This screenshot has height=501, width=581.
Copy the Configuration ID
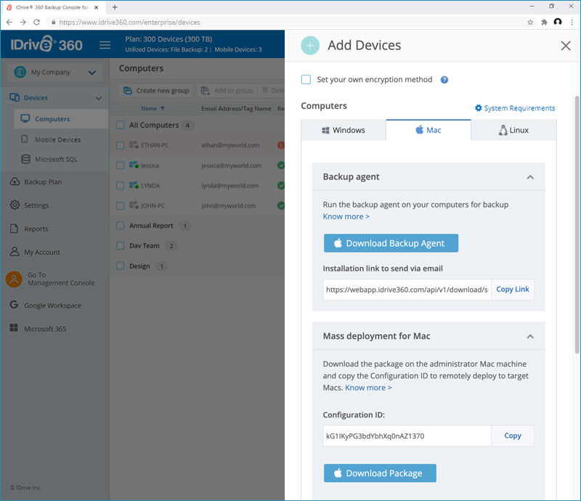513,436
